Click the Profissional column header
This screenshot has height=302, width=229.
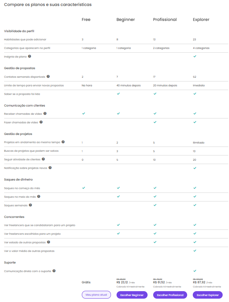click(165, 19)
